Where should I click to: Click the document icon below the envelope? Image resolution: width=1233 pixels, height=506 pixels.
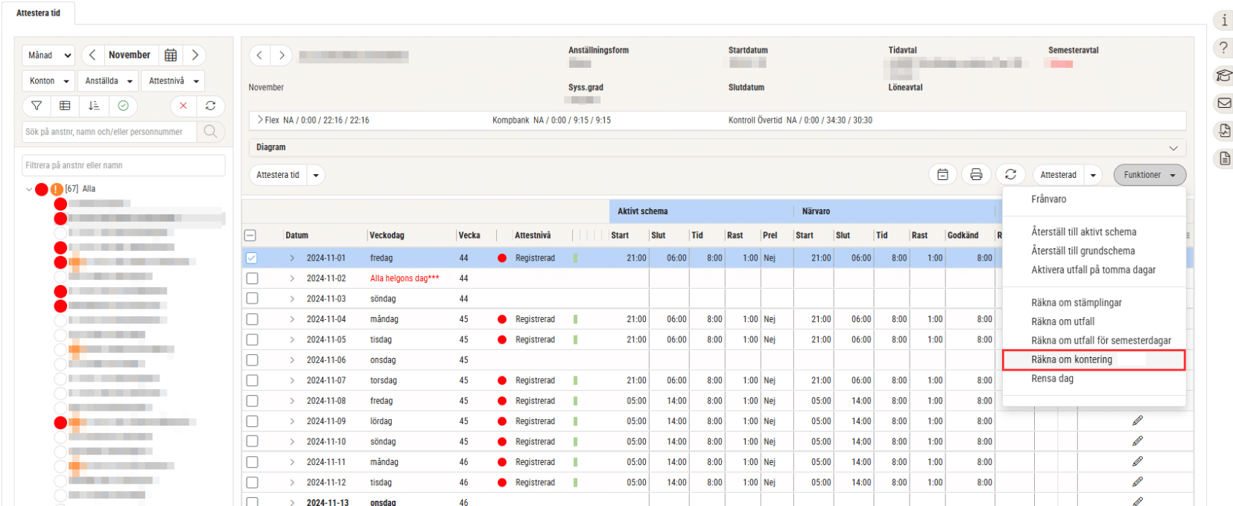[1224, 131]
